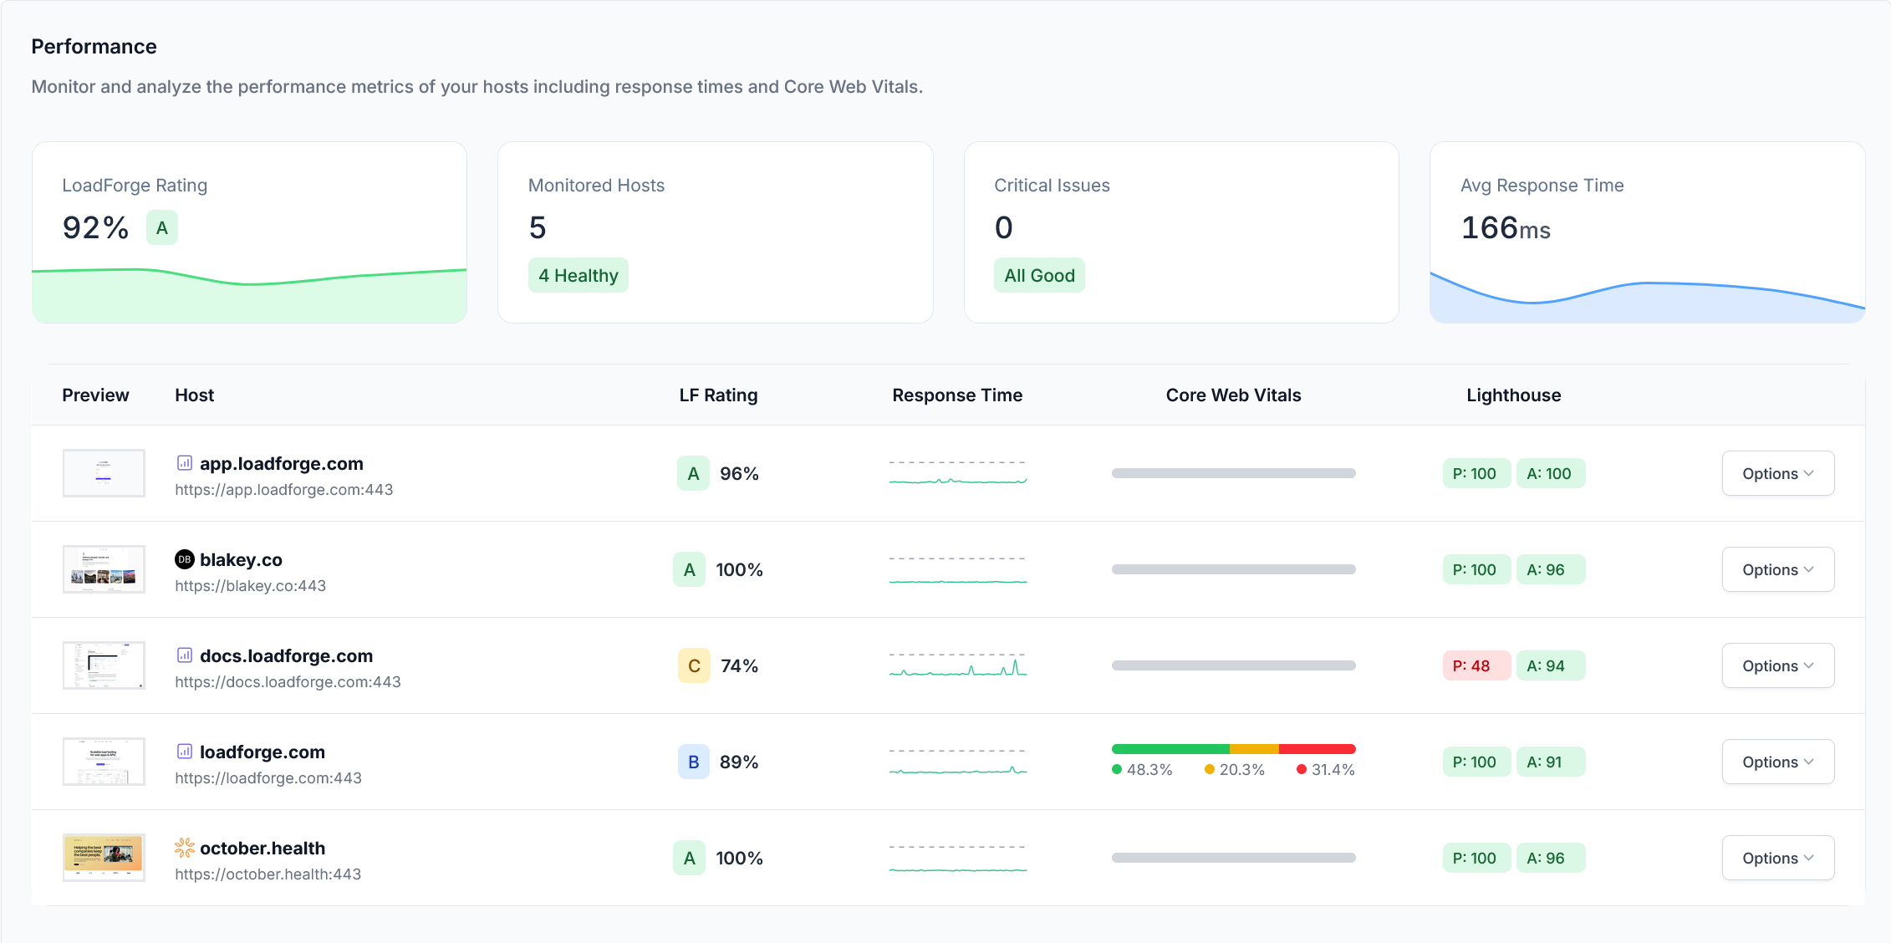1891x943 pixels.
Task: Click the Avg Response Time blue chart
Action: (x=1647, y=297)
